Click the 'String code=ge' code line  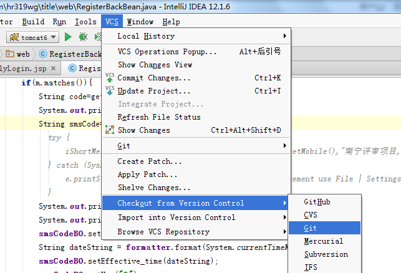coord(70,97)
